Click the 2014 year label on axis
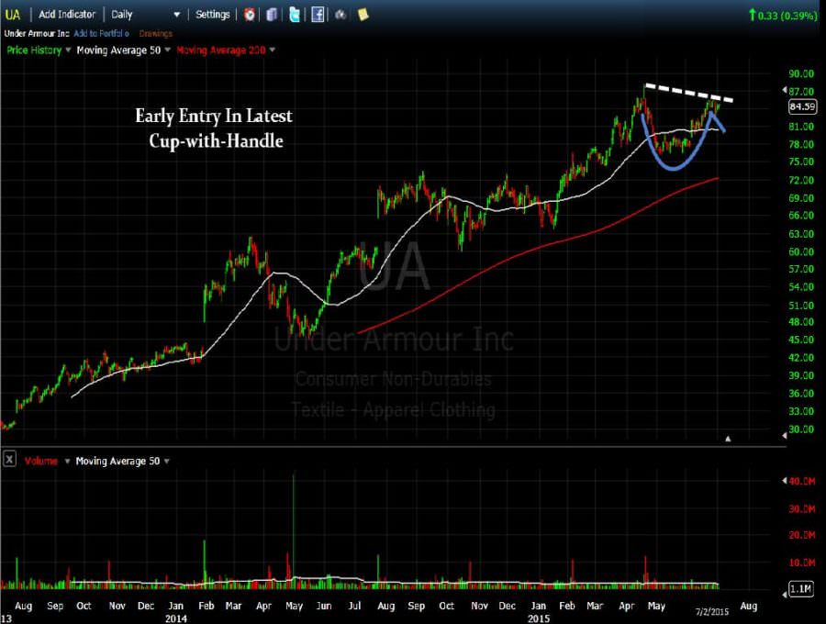This screenshot has height=624, width=826. coord(176,618)
